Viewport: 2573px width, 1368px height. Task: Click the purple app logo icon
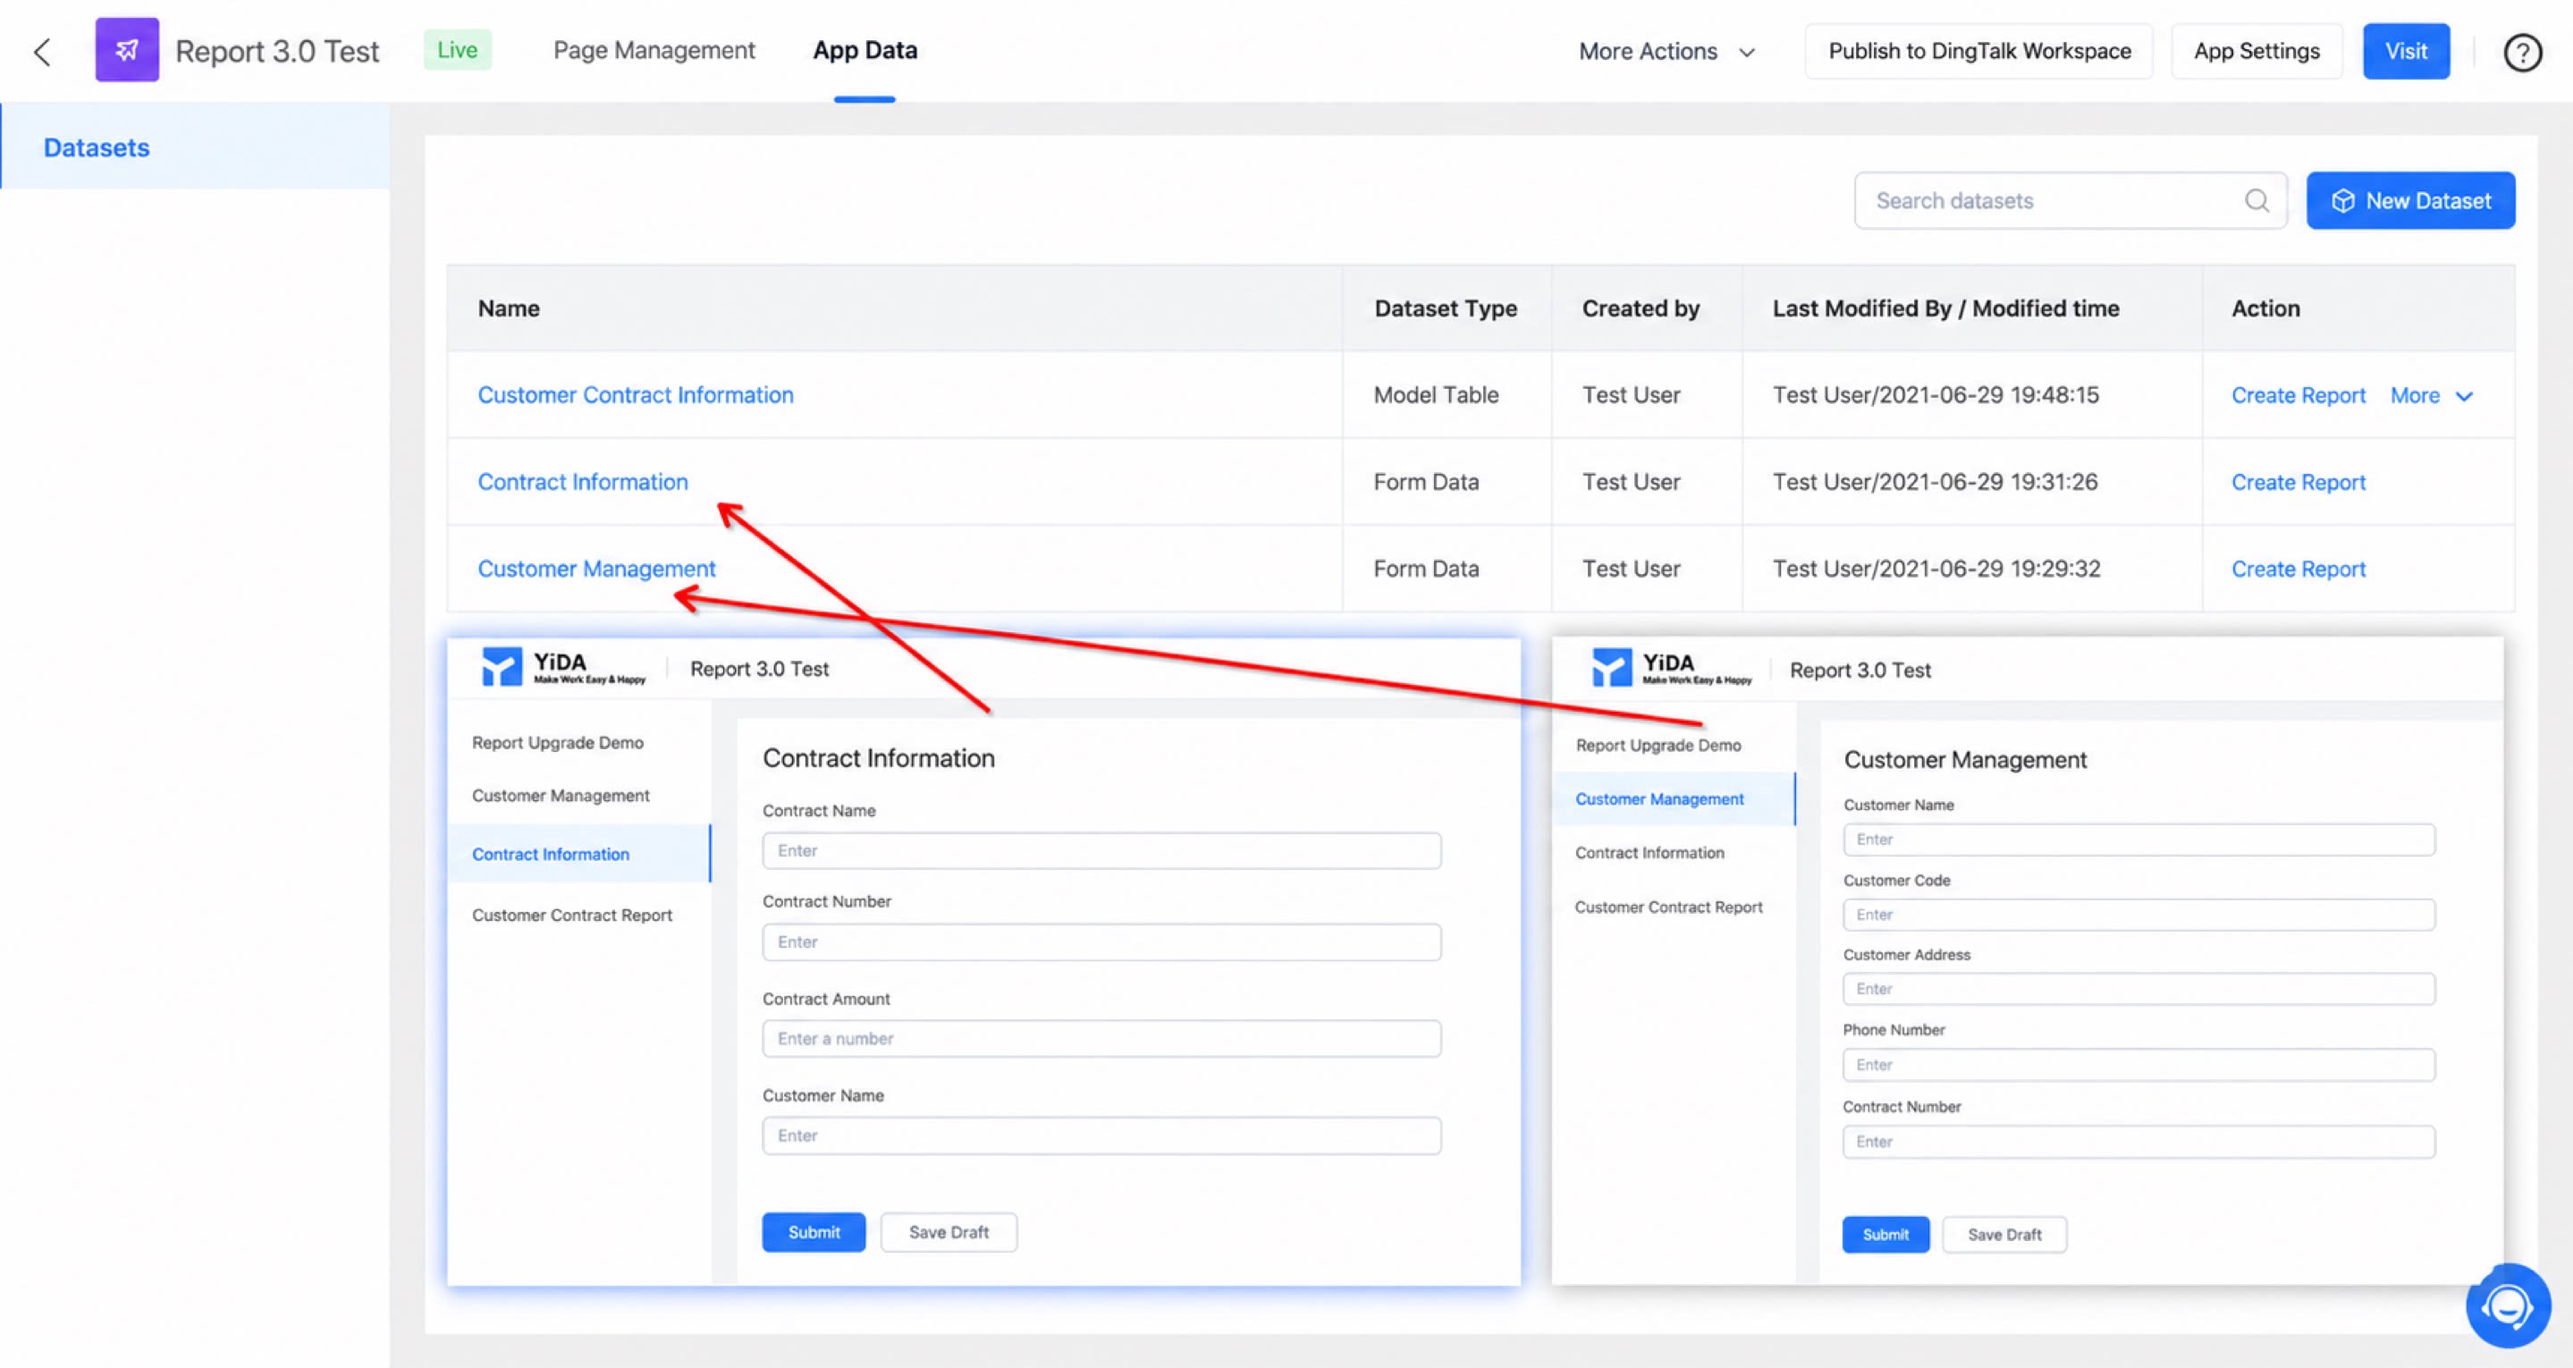pyautogui.click(x=127, y=50)
